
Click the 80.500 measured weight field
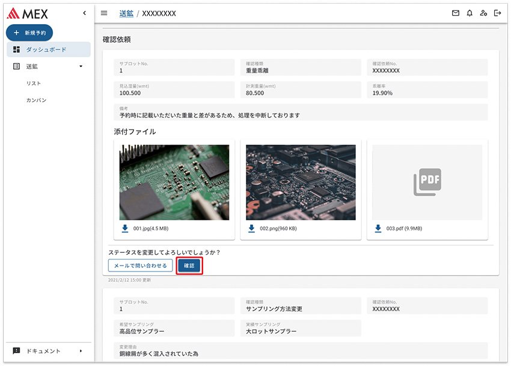[x=301, y=90]
